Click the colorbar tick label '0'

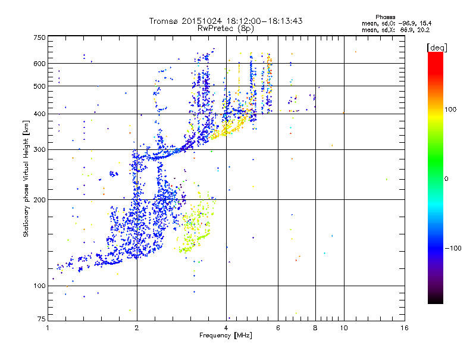446,179
